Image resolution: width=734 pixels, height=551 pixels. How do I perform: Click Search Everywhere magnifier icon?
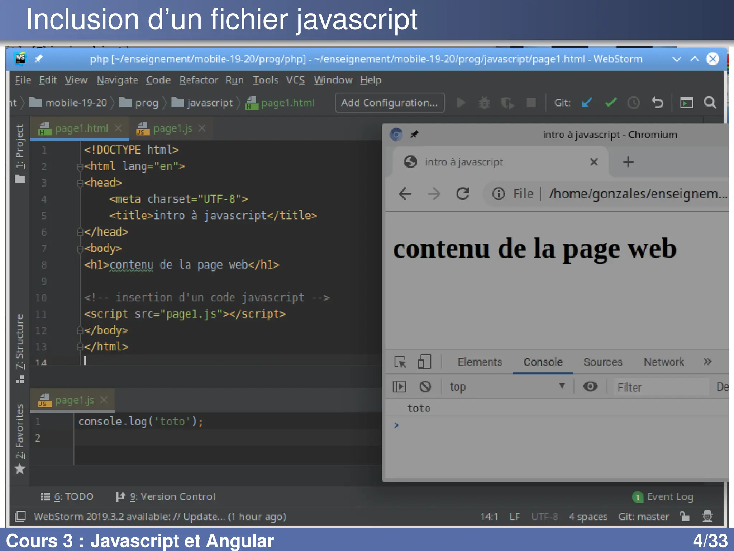710,103
